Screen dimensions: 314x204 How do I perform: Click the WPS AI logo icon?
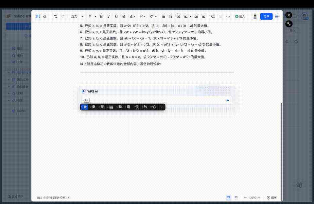[x=84, y=91]
